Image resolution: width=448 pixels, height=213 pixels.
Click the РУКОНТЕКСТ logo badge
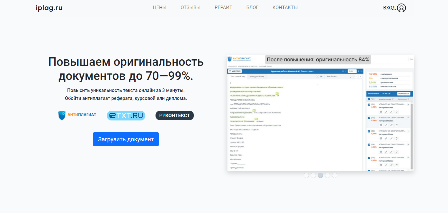click(x=175, y=115)
